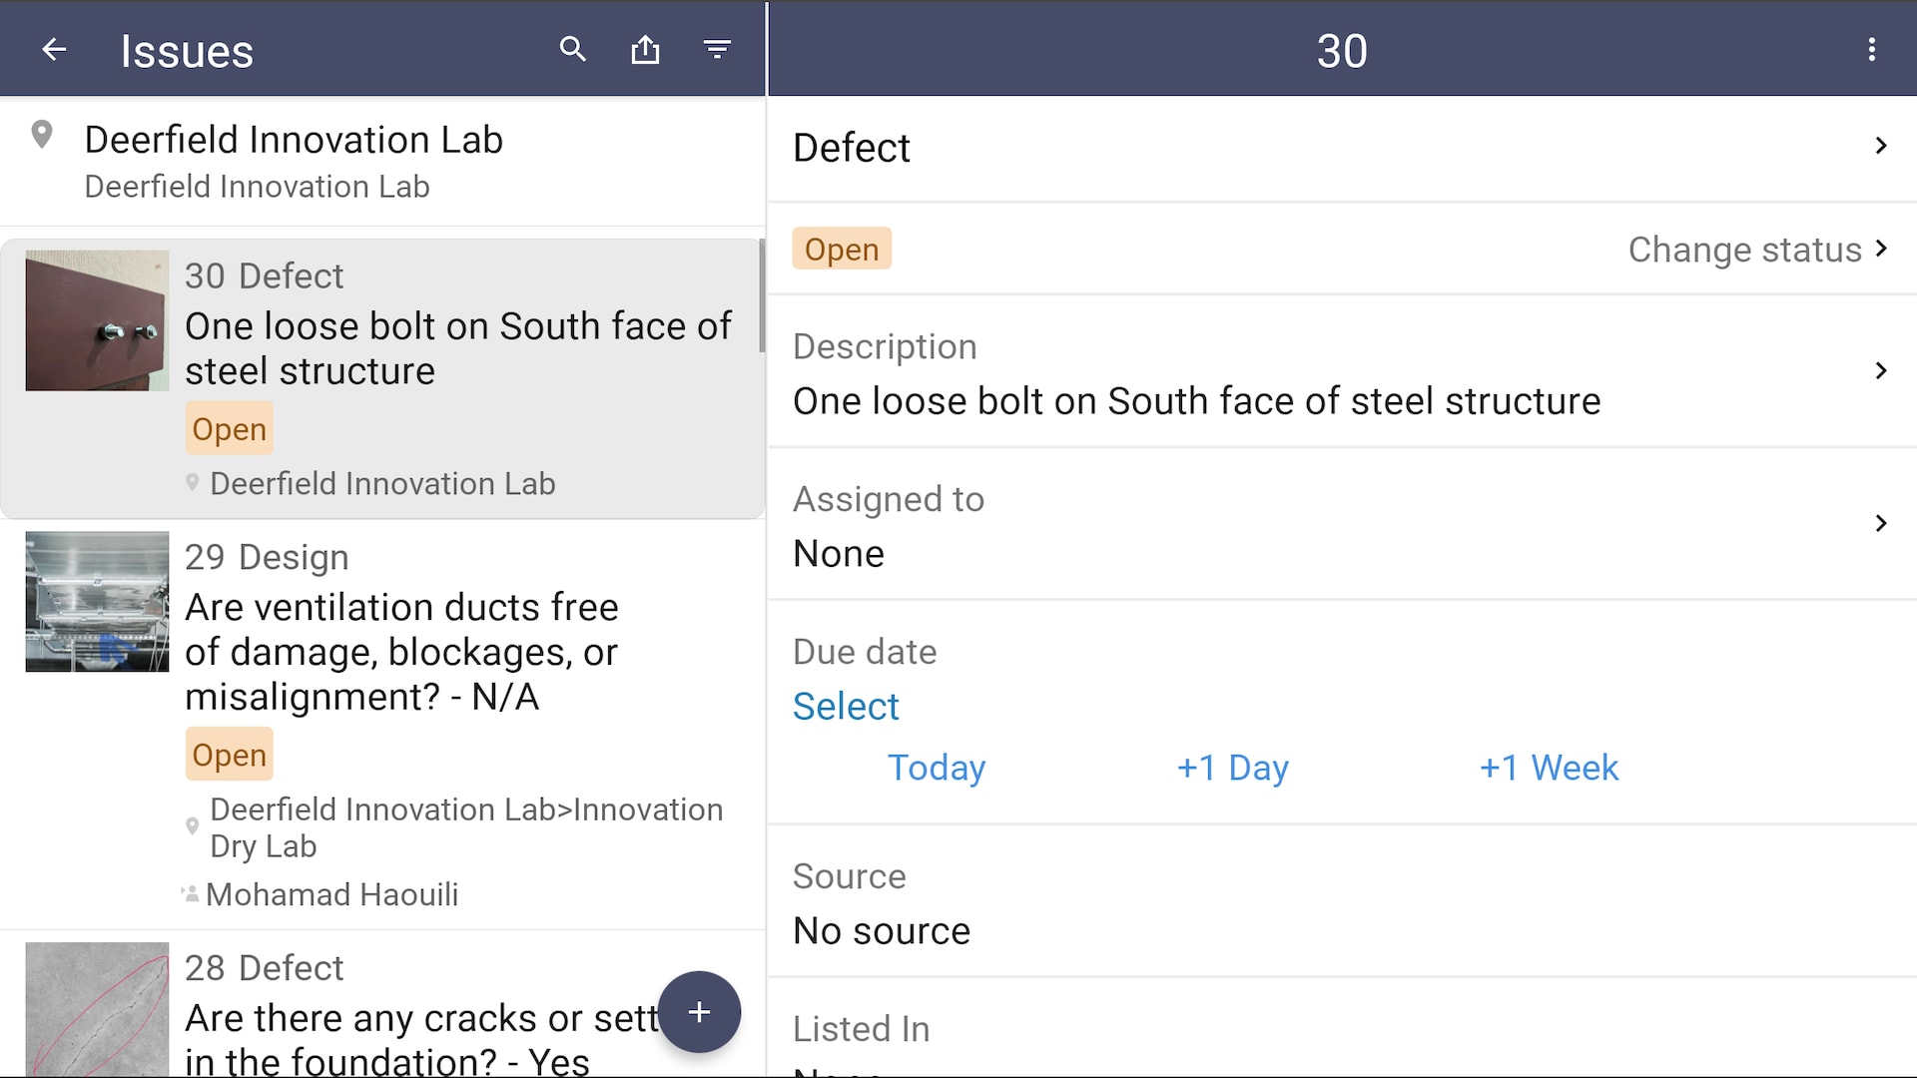Click Select under Due date
Viewport: 1917px width, 1078px height.
click(x=846, y=707)
